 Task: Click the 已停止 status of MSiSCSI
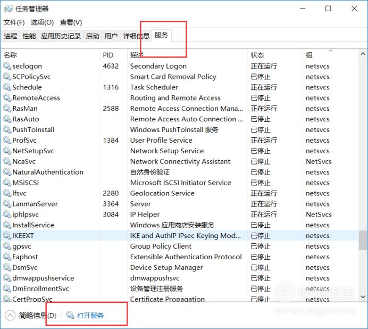pyautogui.click(x=261, y=183)
